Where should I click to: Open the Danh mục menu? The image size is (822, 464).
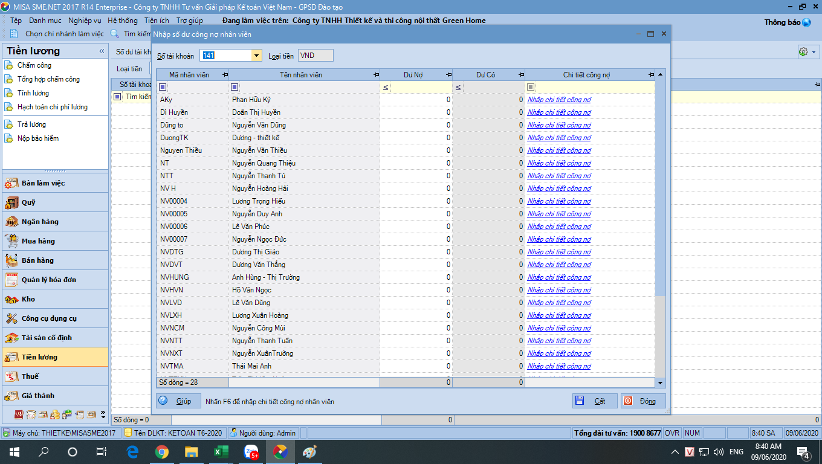45,21
